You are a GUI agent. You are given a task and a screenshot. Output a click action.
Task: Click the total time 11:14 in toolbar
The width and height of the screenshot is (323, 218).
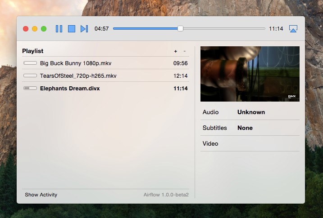[276, 29]
